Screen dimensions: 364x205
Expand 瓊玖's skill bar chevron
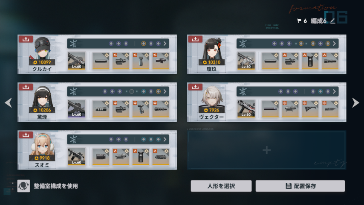coord(334,44)
